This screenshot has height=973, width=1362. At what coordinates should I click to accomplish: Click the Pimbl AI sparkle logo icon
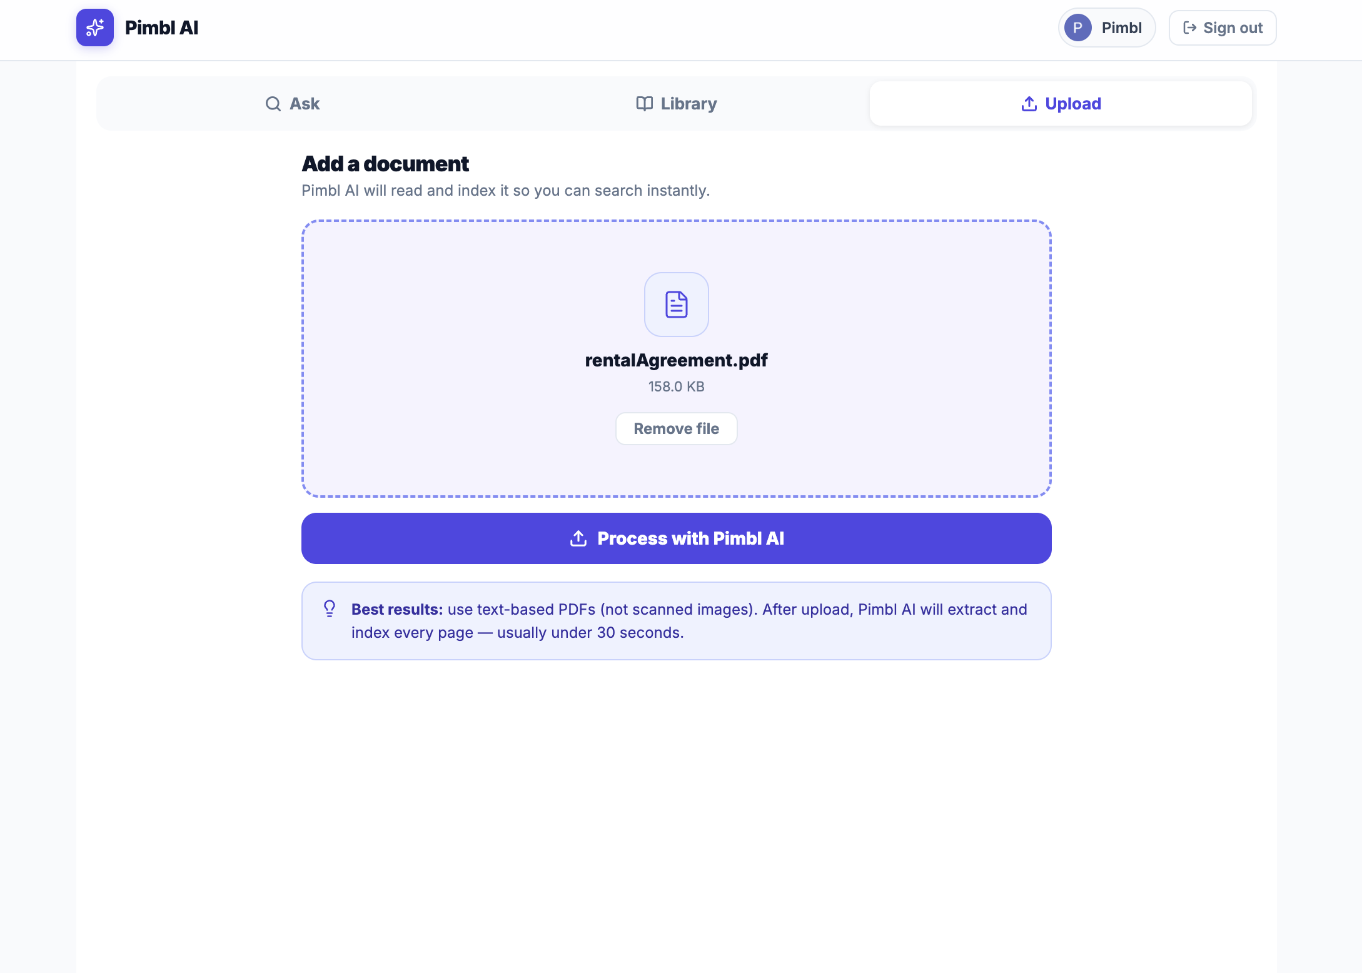click(x=94, y=27)
